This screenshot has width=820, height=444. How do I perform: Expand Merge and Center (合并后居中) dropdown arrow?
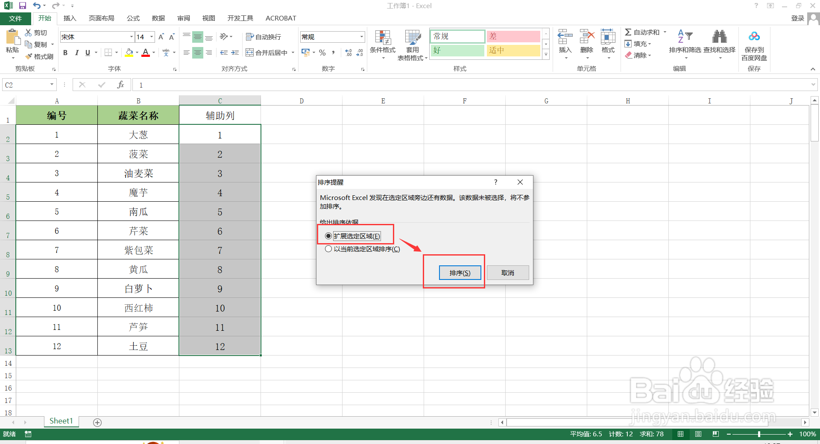293,53
